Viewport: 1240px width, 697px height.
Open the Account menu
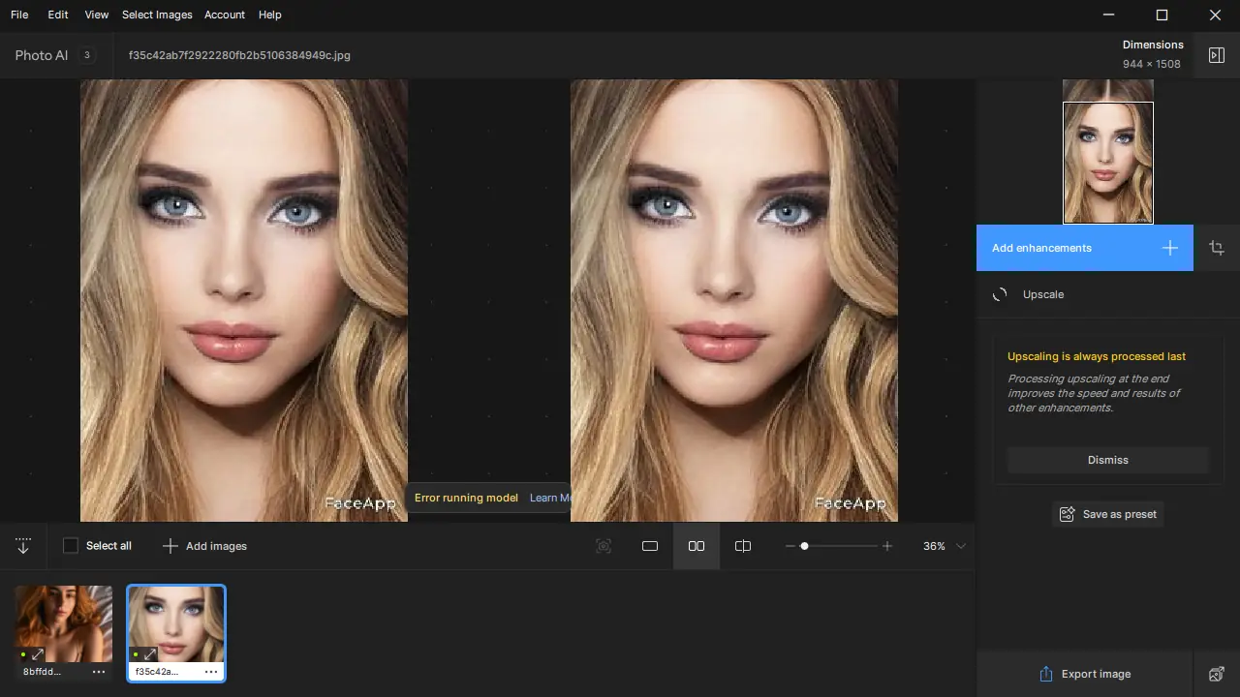point(225,15)
